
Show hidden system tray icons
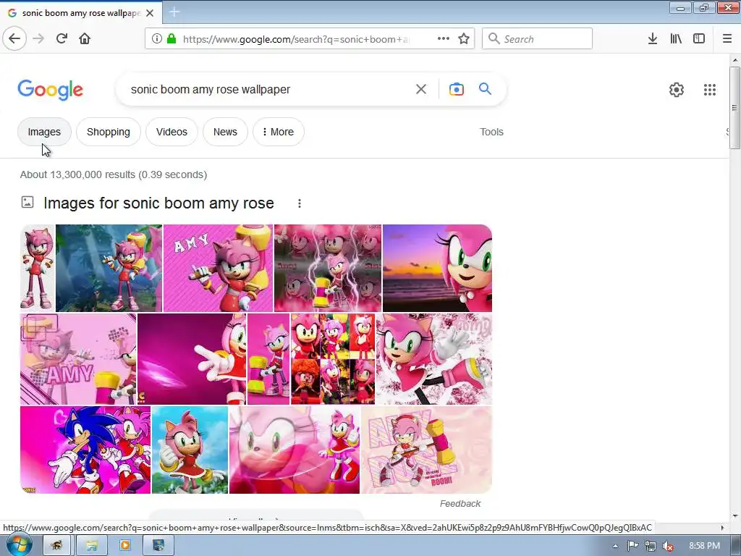pyautogui.click(x=615, y=546)
